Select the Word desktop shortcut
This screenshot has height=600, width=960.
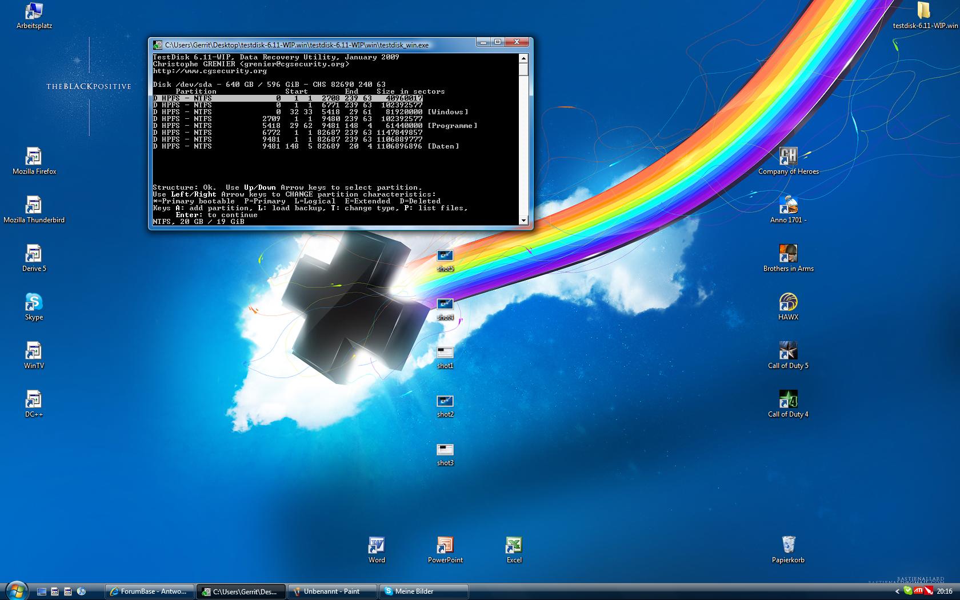click(x=377, y=550)
